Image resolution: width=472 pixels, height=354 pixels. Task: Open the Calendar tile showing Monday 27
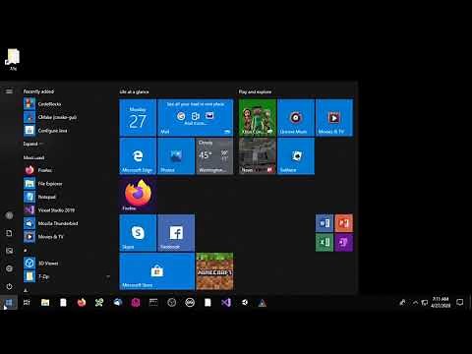[138, 117]
